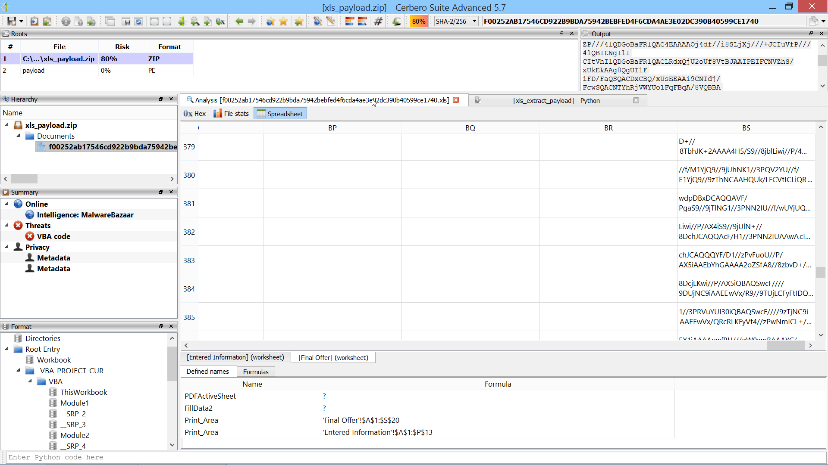Click the file-with-gear toolbar icon
The height and width of the screenshot is (465, 828).
78,21
